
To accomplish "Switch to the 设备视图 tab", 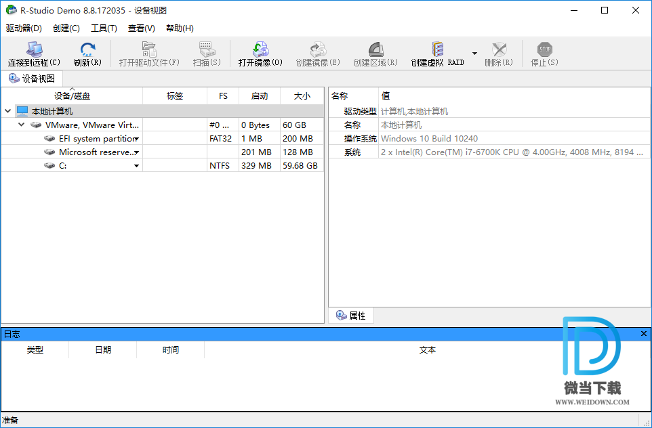I will 32,79.
